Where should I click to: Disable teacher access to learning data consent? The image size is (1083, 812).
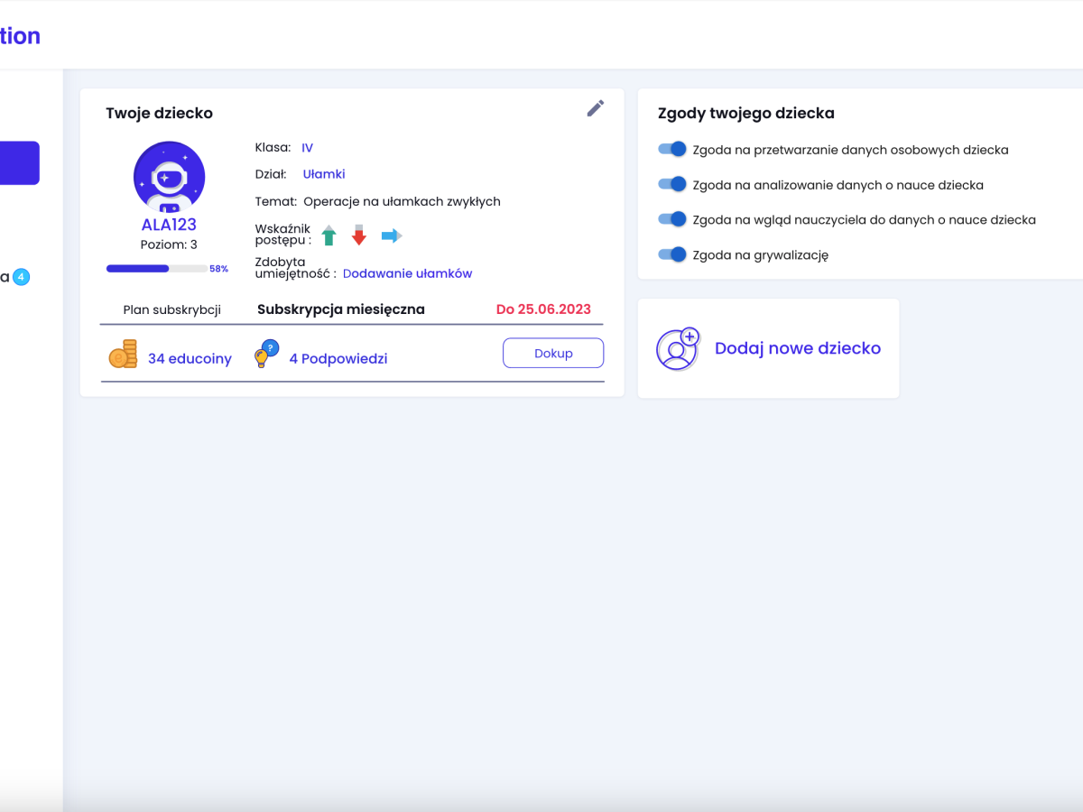672,219
